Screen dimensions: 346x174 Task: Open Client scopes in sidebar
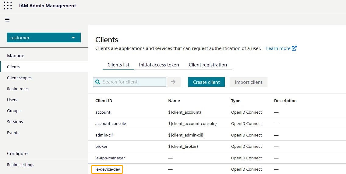coord(19,78)
